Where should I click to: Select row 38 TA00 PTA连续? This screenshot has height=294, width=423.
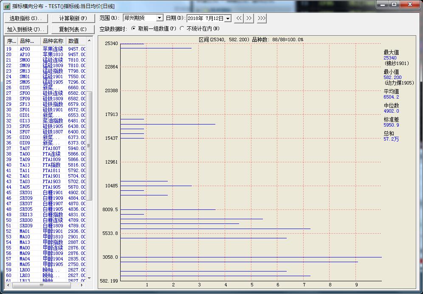tap(45, 154)
